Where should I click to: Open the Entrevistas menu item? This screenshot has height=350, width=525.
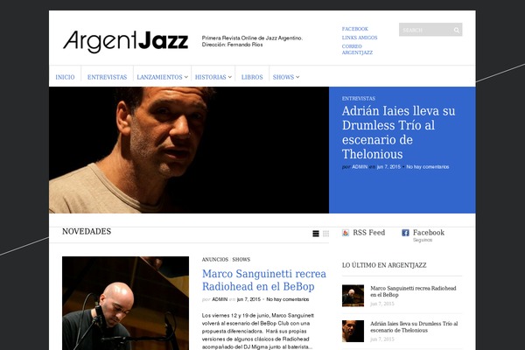pos(107,77)
